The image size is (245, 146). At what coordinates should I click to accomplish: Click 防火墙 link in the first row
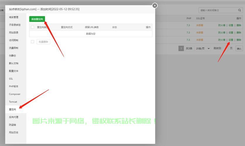(x=222, y=25)
